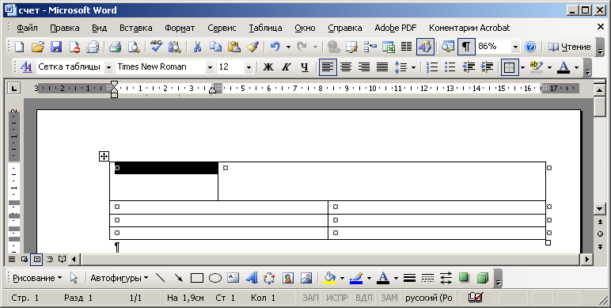This screenshot has width=611, height=308.
Task: Open a file with folder icon
Action: point(38,47)
